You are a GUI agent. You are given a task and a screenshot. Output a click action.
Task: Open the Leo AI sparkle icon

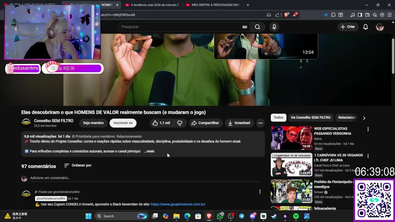pyautogui.click(x=375, y=15)
